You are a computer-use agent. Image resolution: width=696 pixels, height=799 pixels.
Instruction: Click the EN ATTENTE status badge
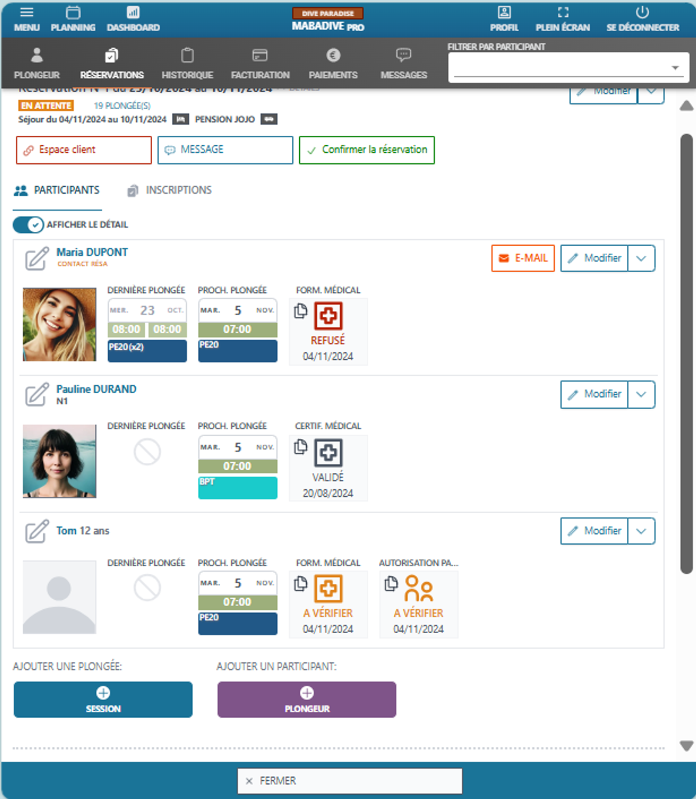click(46, 105)
